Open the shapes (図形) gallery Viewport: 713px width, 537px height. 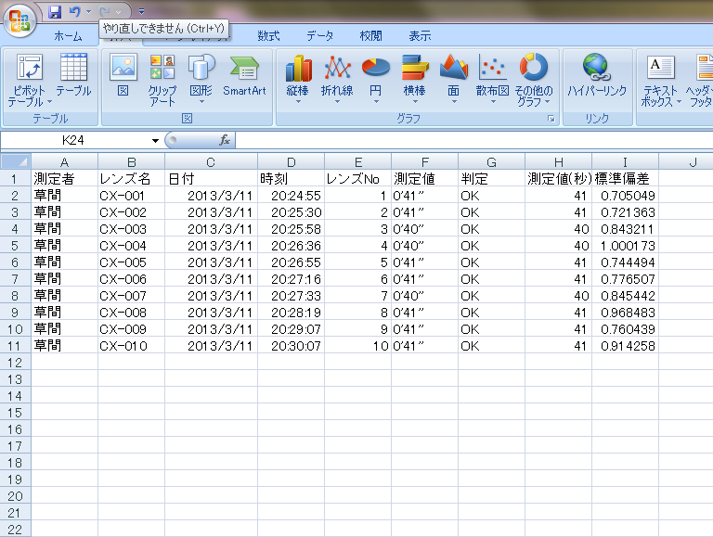201,78
